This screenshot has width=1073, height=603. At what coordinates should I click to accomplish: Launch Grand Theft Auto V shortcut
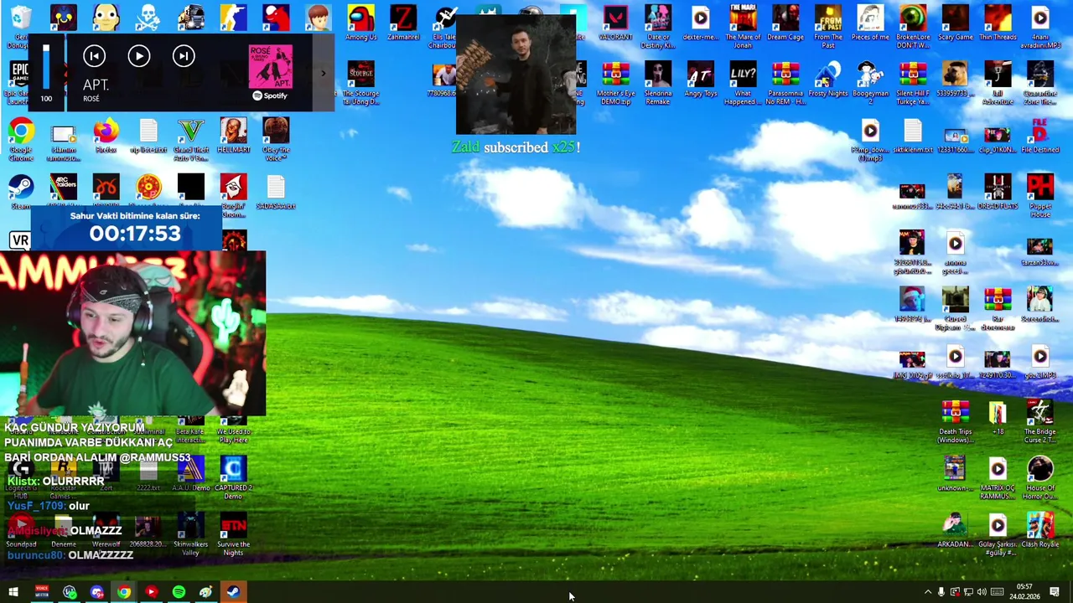coord(190,140)
